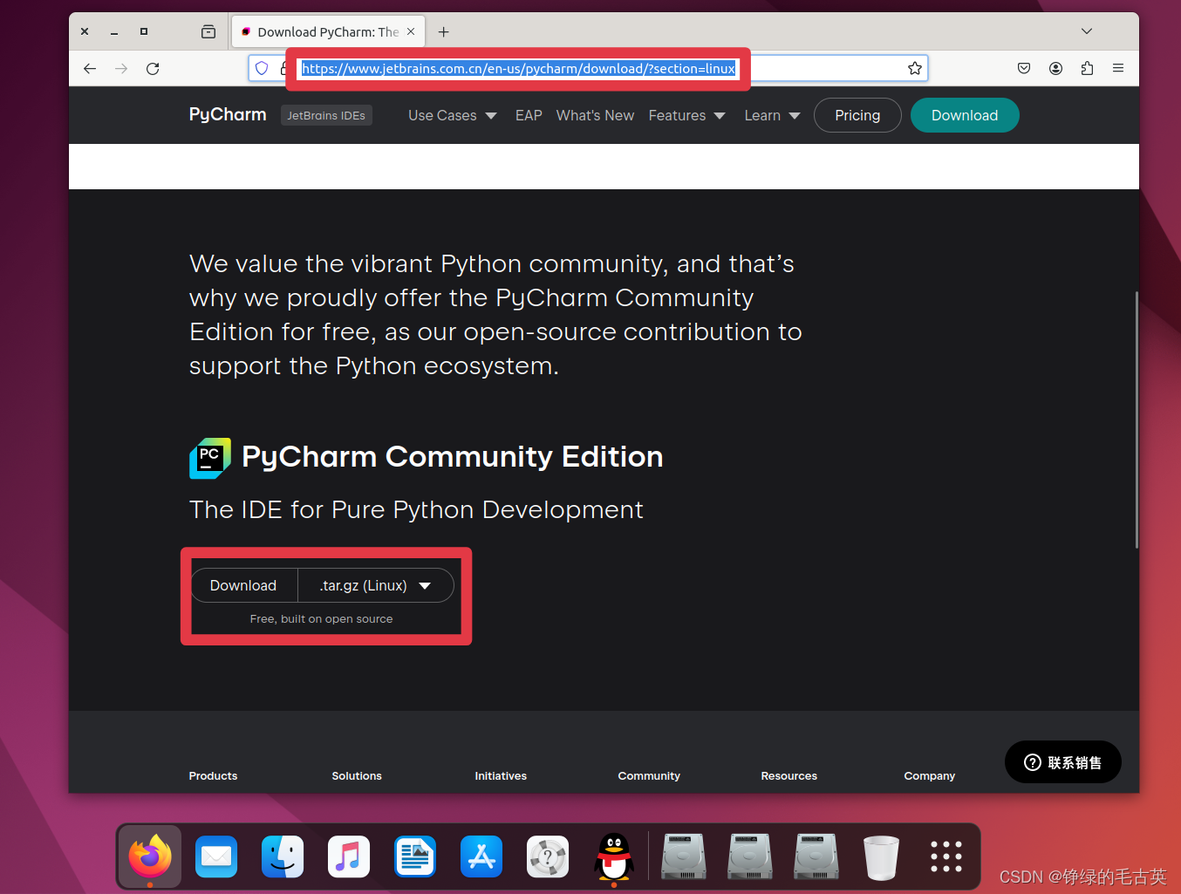Open the Mail app in dock
This screenshot has width=1181, height=894.
coord(216,856)
